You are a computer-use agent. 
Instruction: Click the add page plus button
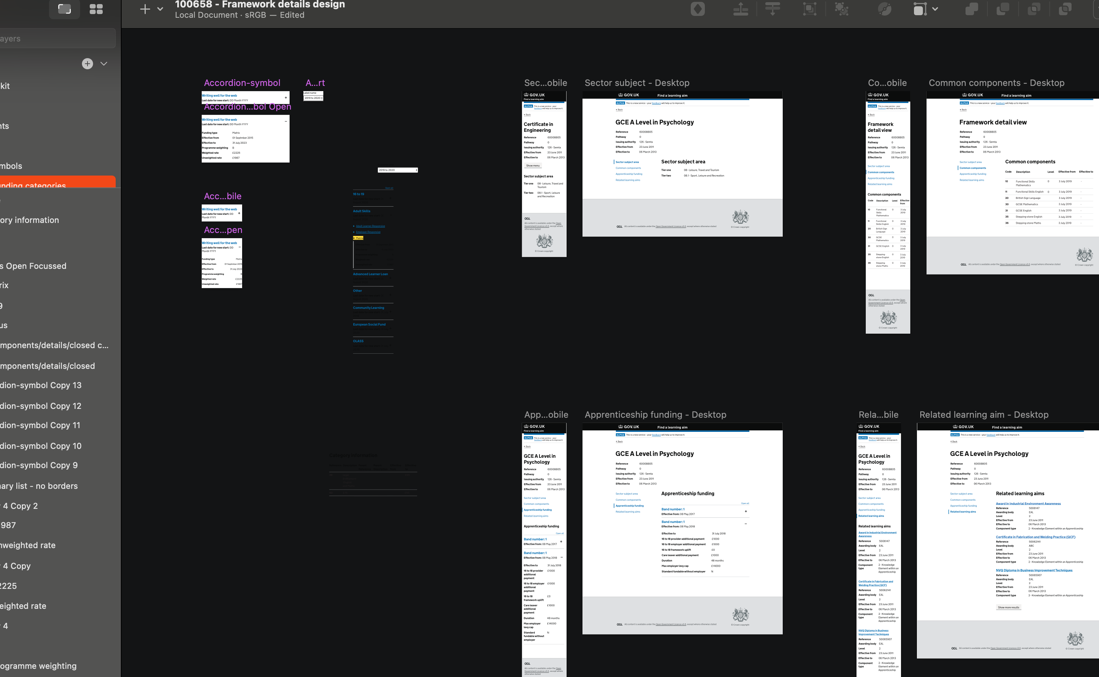pyautogui.click(x=88, y=64)
